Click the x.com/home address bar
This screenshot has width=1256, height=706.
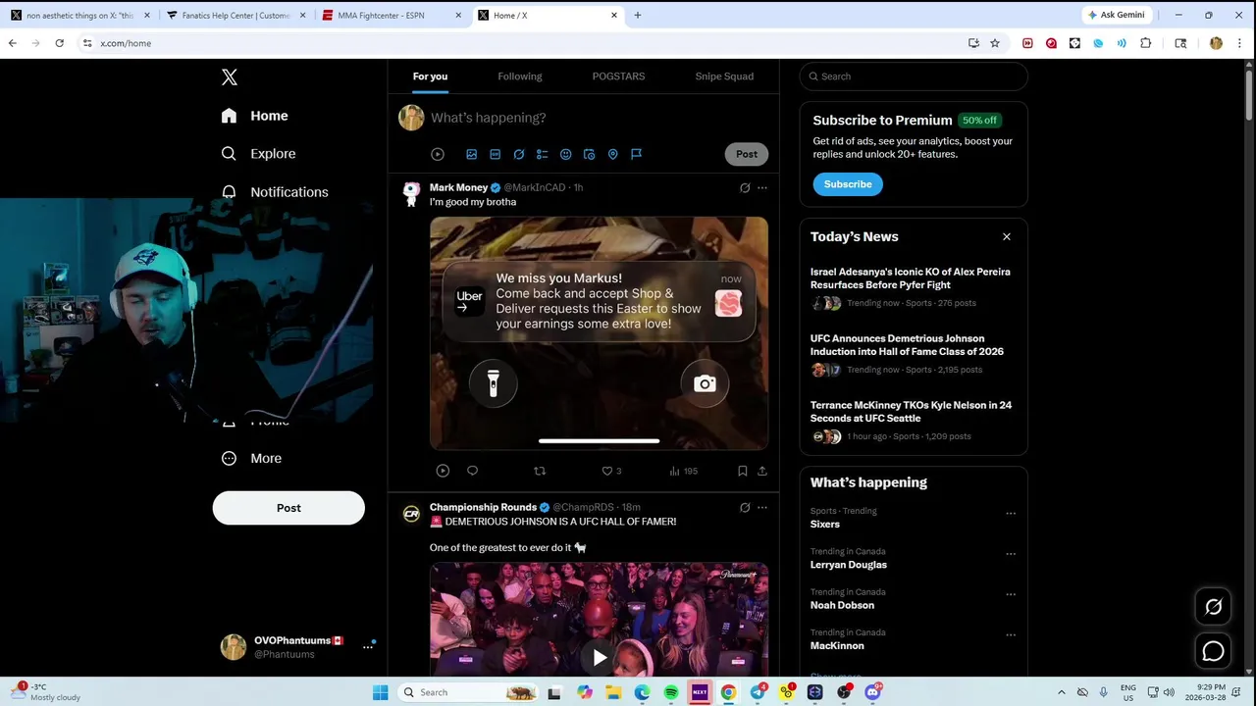(x=530, y=43)
